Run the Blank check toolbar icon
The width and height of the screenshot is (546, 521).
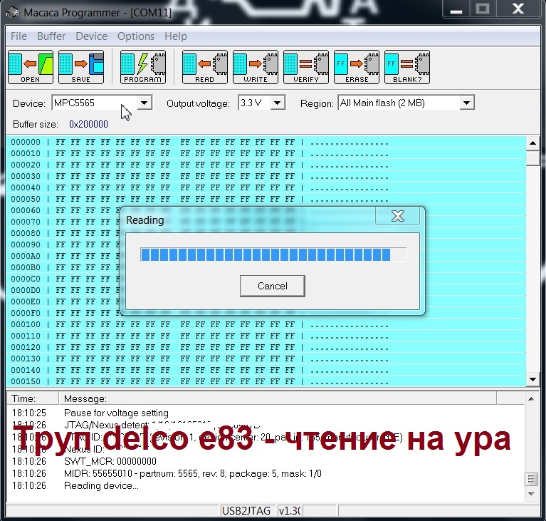coord(407,67)
